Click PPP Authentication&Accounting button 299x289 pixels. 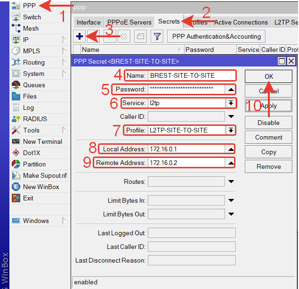(216, 36)
